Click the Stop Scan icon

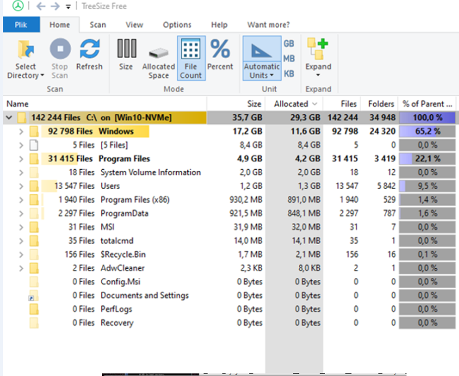60,49
